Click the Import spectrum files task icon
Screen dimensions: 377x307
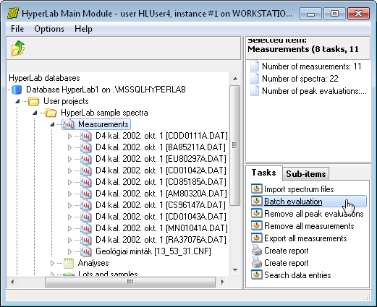[x=256, y=189]
